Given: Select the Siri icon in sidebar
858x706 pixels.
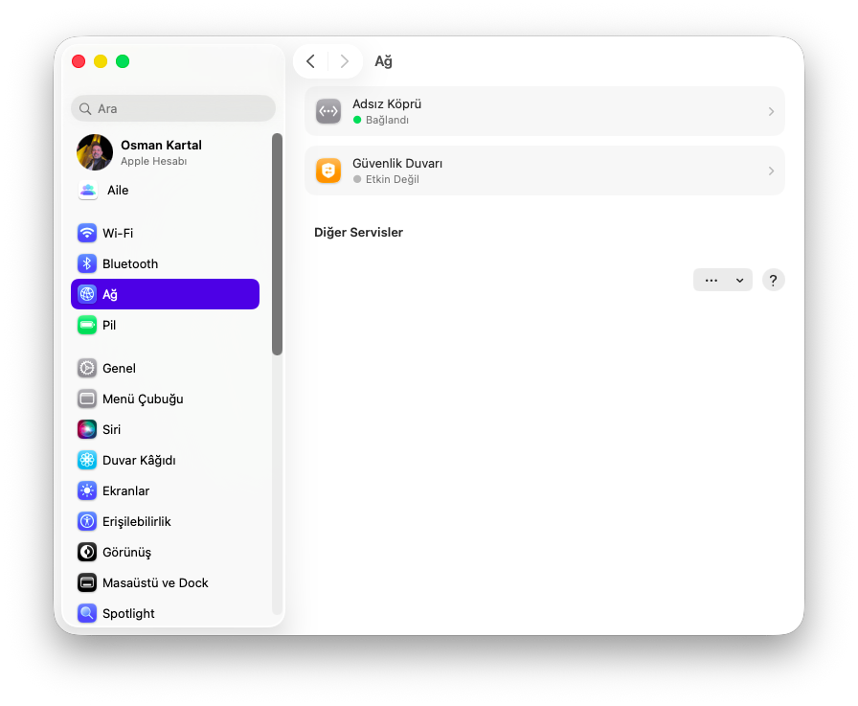Looking at the screenshot, I should [x=87, y=429].
